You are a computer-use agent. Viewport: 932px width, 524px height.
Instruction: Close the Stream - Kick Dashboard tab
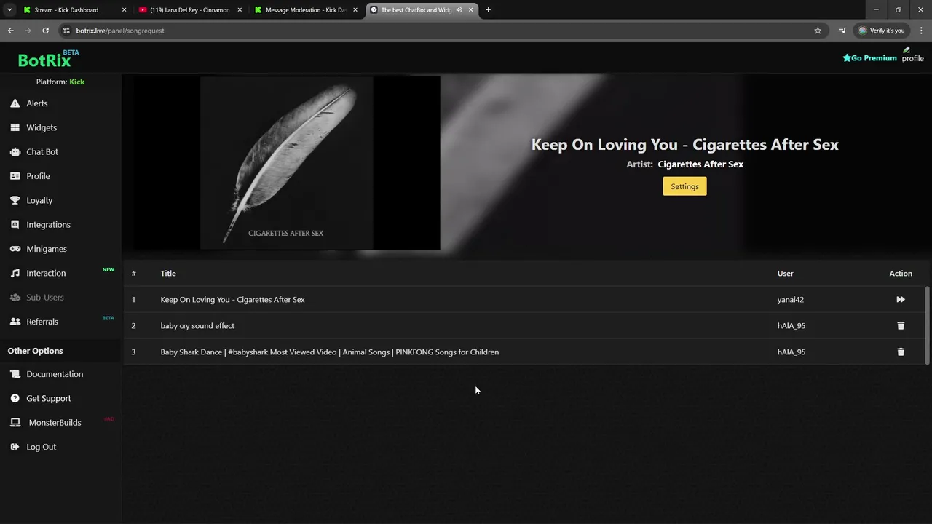[x=124, y=10]
